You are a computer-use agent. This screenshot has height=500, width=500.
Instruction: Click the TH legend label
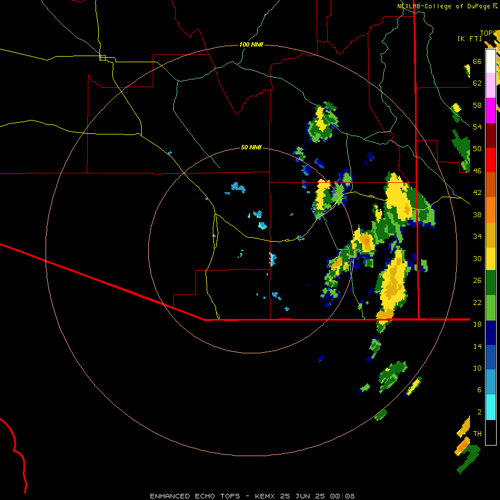(477, 434)
